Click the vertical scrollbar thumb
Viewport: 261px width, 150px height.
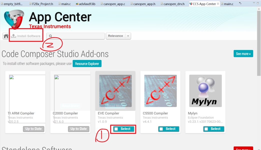(259, 44)
